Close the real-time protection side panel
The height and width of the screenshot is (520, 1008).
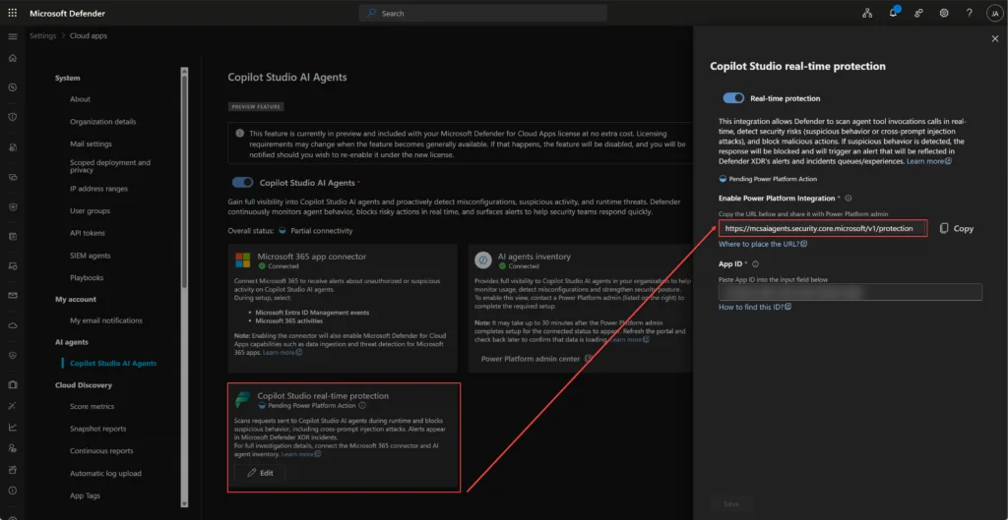(x=995, y=39)
